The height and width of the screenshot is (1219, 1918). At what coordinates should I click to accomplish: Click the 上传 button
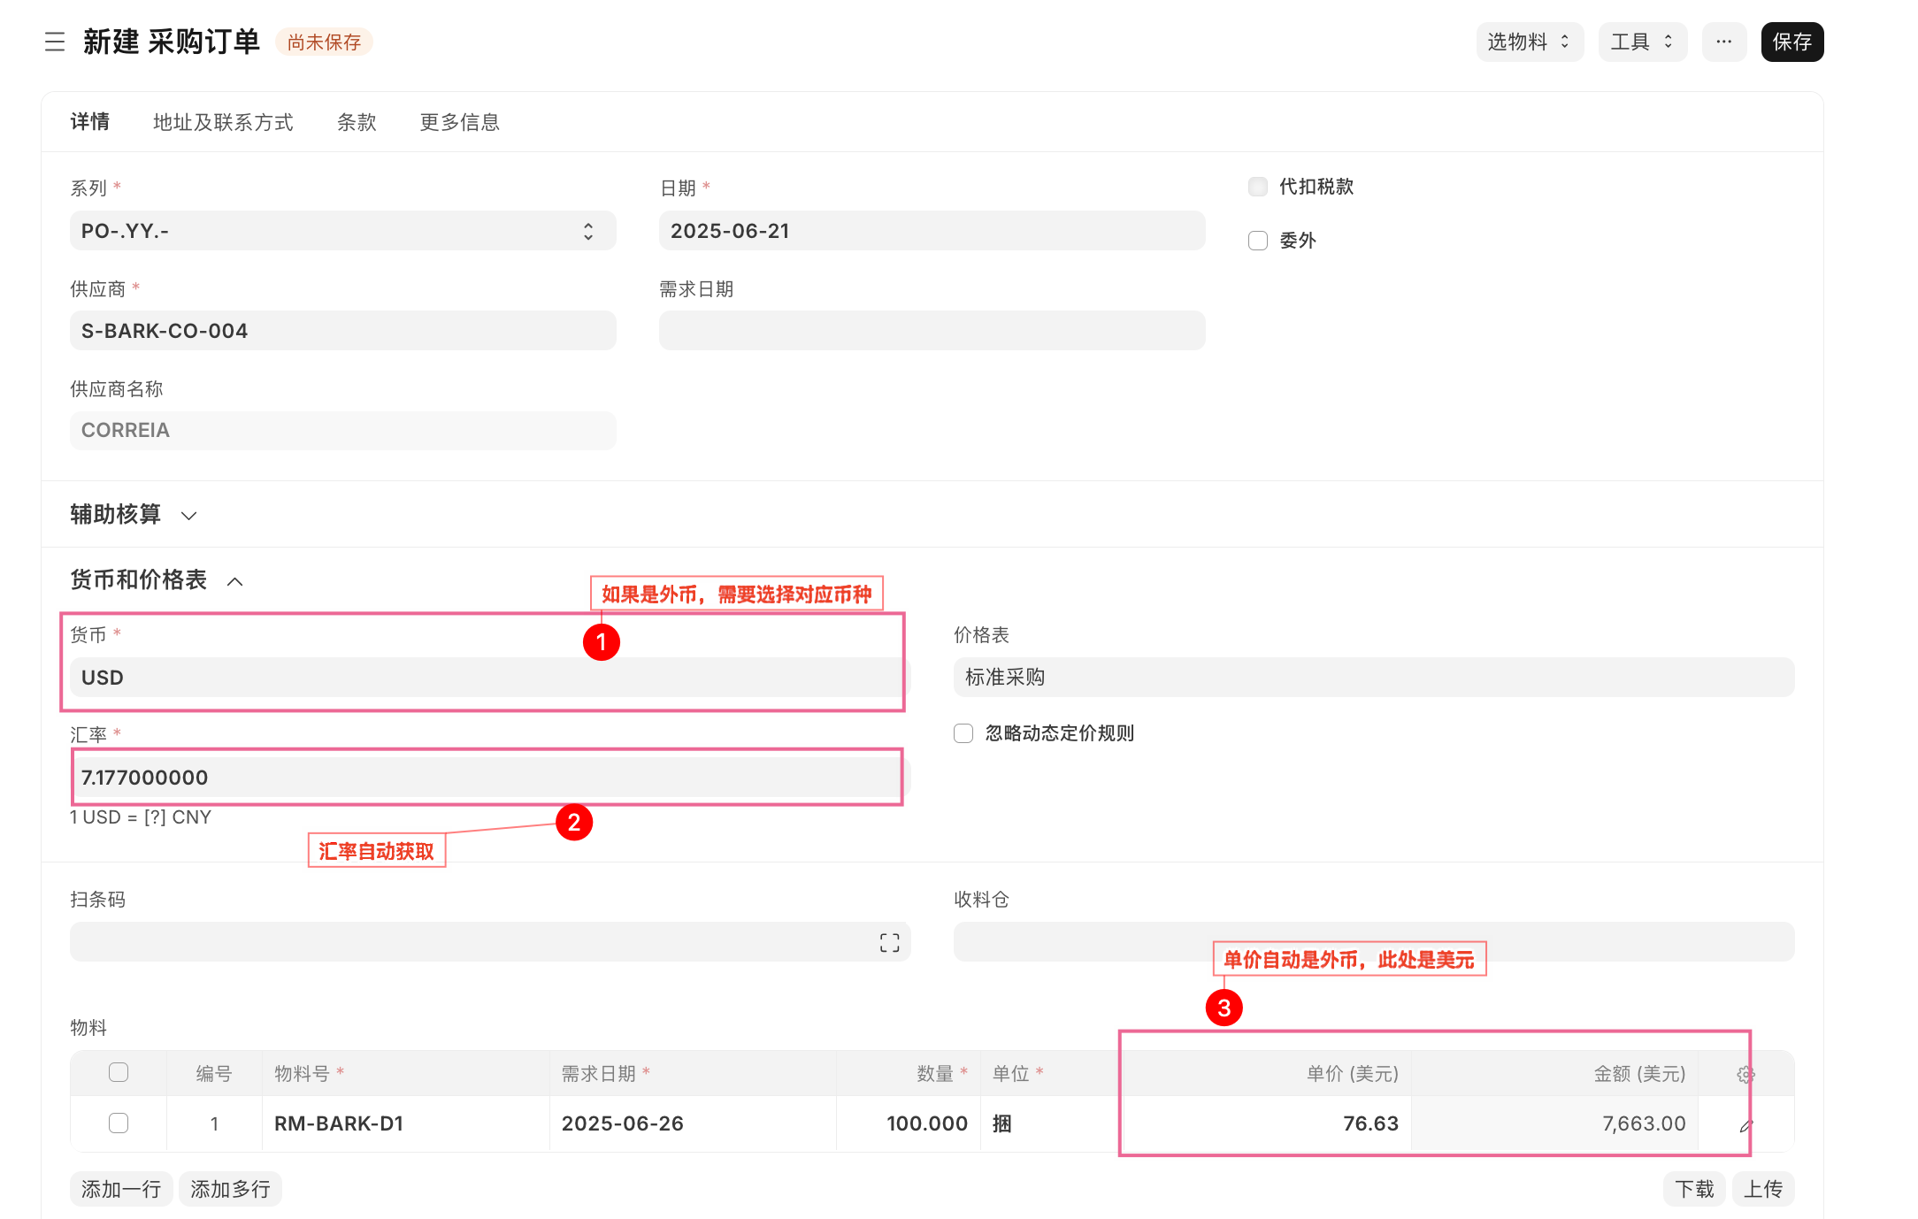pyautogui.click(x=1762, y=1189)
